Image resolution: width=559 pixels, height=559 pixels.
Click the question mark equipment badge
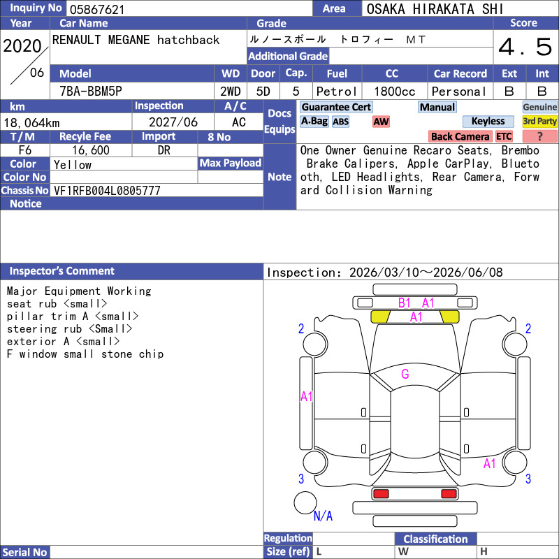tap(539, 136)
